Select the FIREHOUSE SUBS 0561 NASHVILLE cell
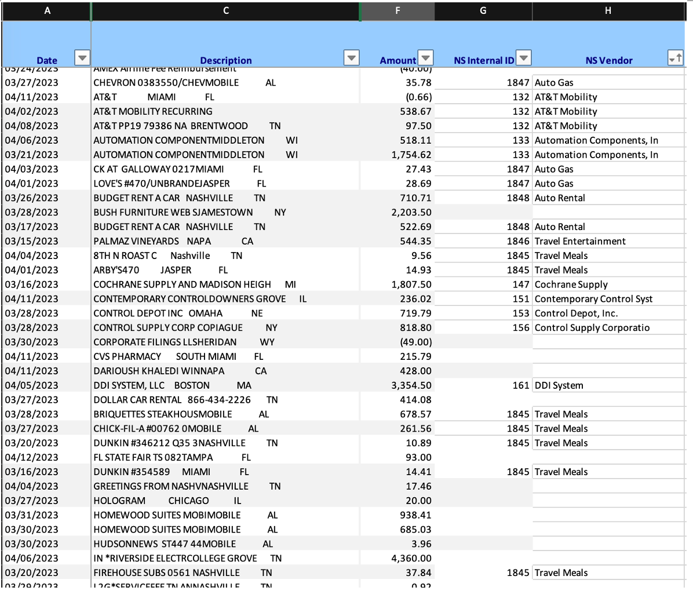Screen dimensions: 693x598 click(226, 573)
